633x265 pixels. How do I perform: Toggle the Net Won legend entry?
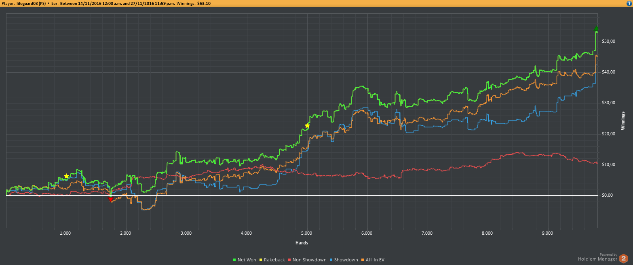245,260
